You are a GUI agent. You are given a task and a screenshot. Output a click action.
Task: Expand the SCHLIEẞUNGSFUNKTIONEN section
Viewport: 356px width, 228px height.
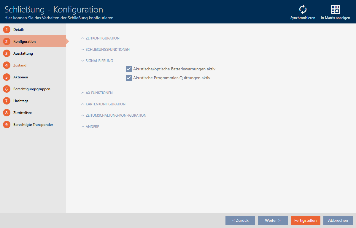click(107, 50)
